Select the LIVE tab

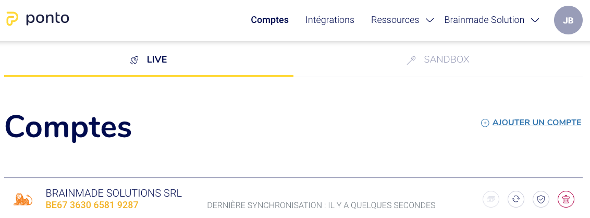tap(149, 59)
